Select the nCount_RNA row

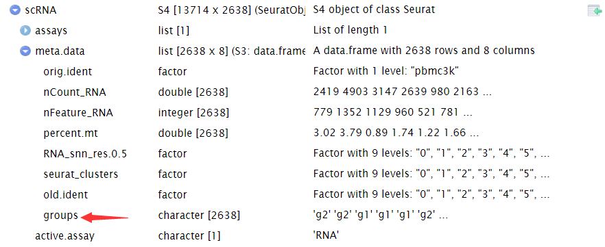tap(302, 92)
